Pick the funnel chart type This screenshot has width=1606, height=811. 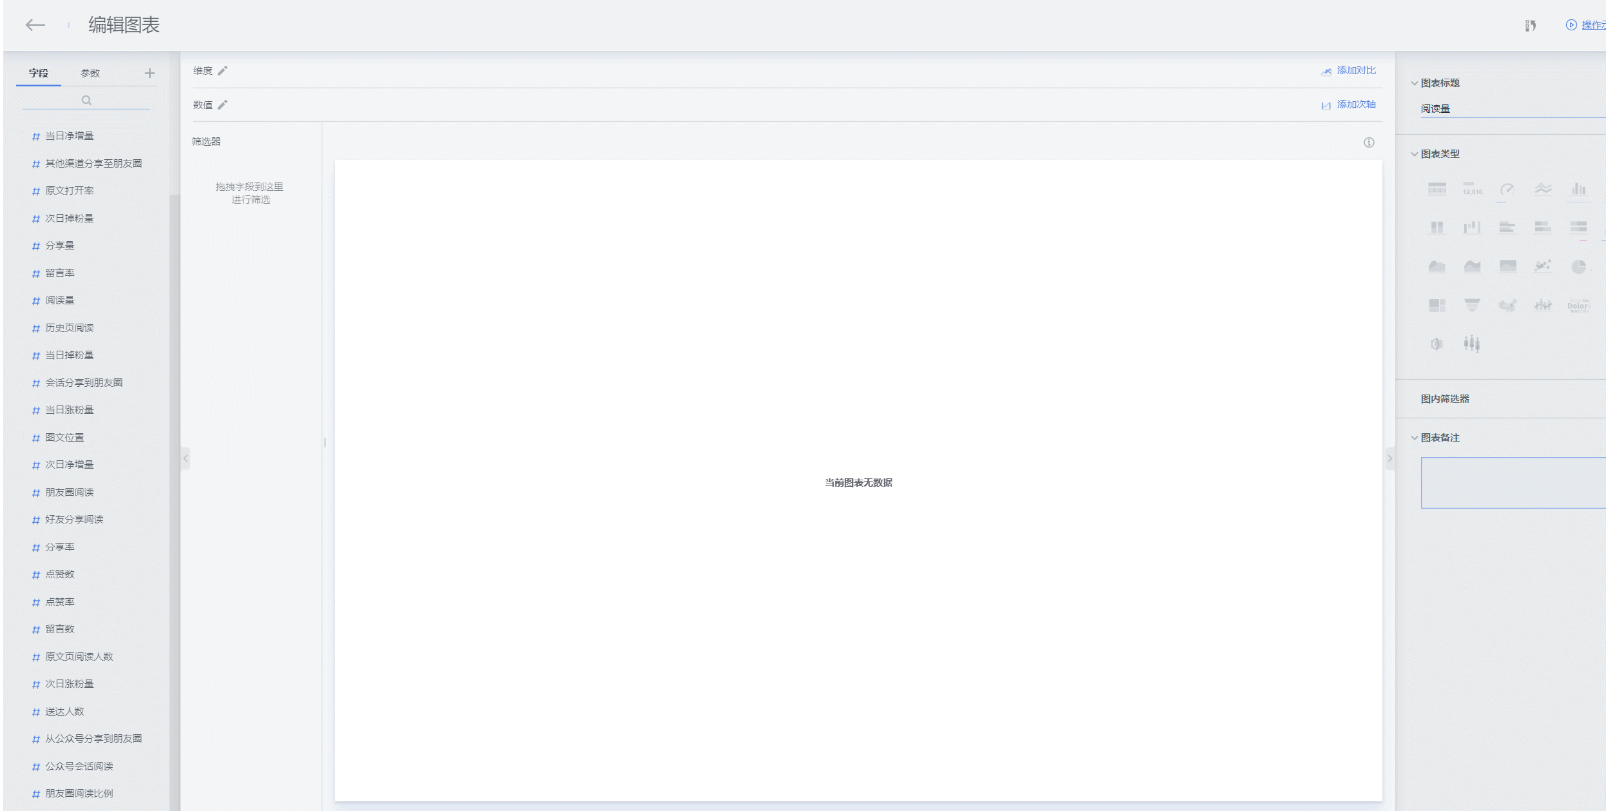point(1471,305)
